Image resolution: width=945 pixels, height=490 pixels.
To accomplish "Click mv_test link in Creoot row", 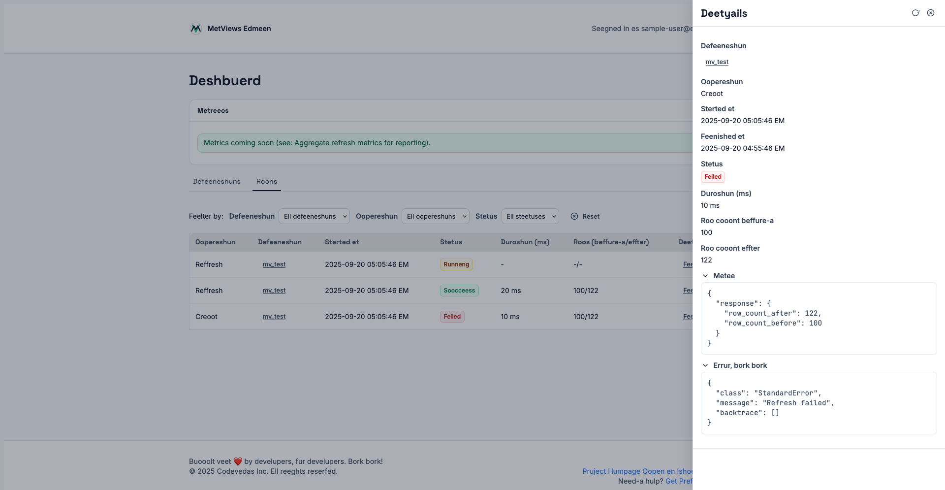I will [274, 317].
